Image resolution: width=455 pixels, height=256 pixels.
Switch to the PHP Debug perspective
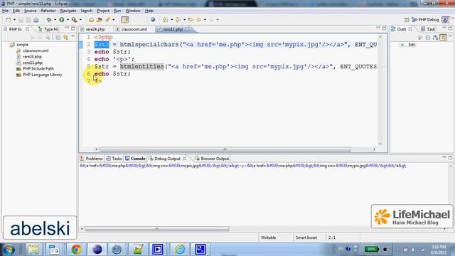click(425, 20)
